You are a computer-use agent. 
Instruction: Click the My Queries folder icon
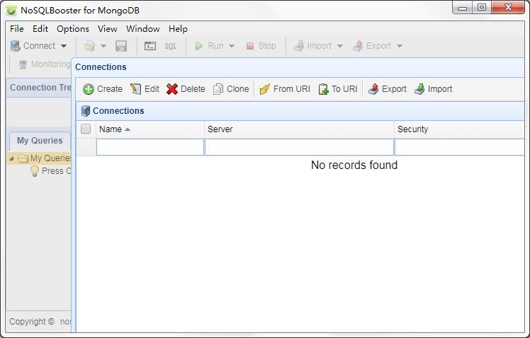click(x=23, y=158)
